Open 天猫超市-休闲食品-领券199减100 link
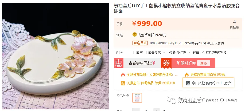The height and width of the screenshot is (111, 245). click(151, 83)
